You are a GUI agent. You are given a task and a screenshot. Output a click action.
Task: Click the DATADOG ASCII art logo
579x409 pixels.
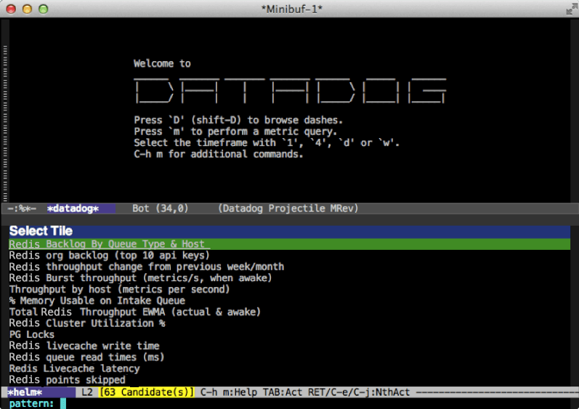290,91
